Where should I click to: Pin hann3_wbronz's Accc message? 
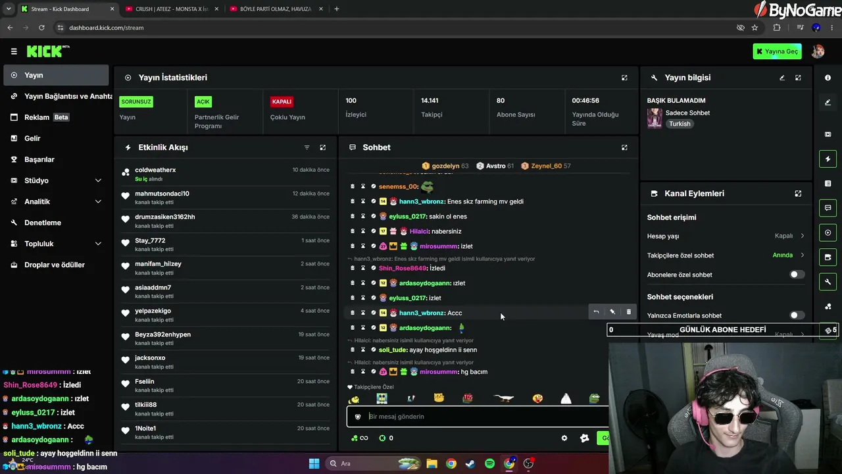pyautogui.click(x=612, y=312)
